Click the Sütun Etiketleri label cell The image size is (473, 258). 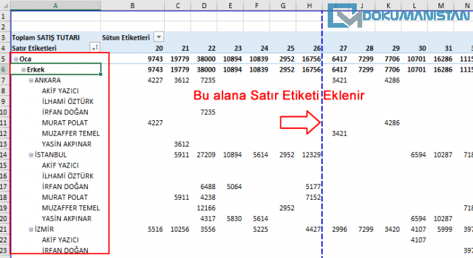coord(126,38)
